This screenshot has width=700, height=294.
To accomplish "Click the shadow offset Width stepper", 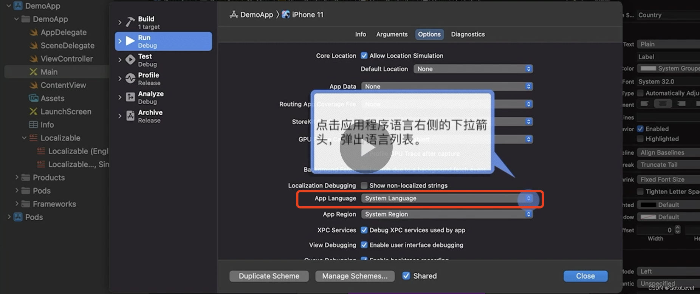I will (x=678, y=230).
